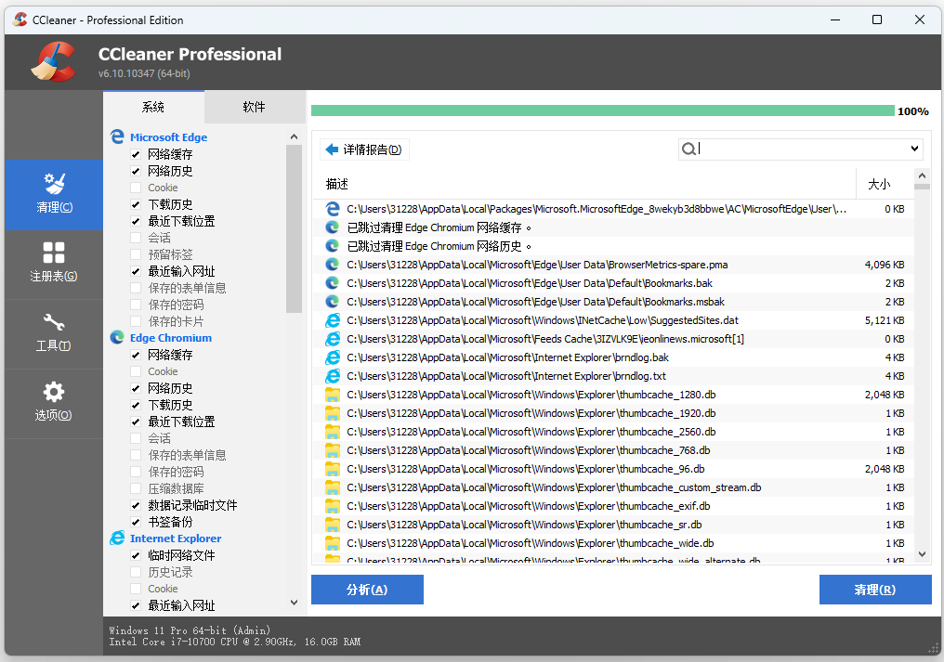Uncheck 临时网络文件 under Internet Explorer
Viewport: 944px width, 662px height.
136,555
